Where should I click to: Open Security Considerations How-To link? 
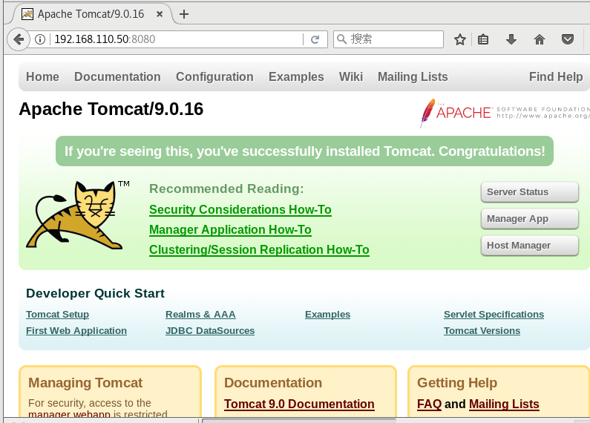[240, 209]
